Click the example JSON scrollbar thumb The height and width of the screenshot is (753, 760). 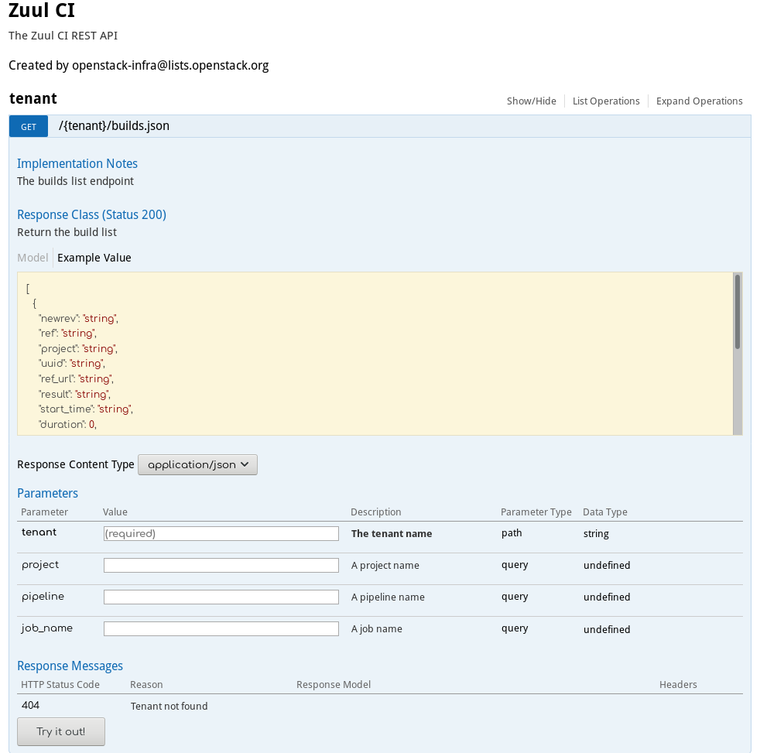(x=738, y=312)
